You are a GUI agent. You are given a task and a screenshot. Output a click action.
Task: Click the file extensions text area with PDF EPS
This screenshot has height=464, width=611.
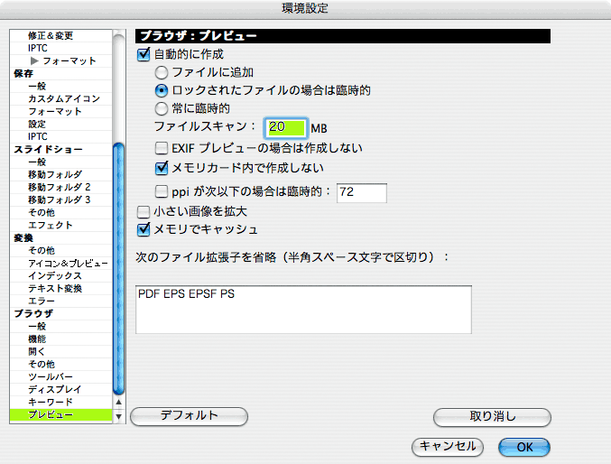click(x=303, y=310)
